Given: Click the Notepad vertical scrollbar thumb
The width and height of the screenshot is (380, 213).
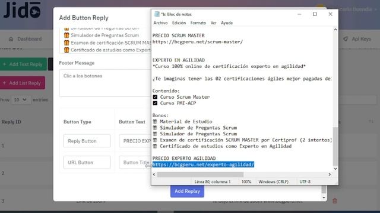Looking at the screenshot, I should click(335, 147).
